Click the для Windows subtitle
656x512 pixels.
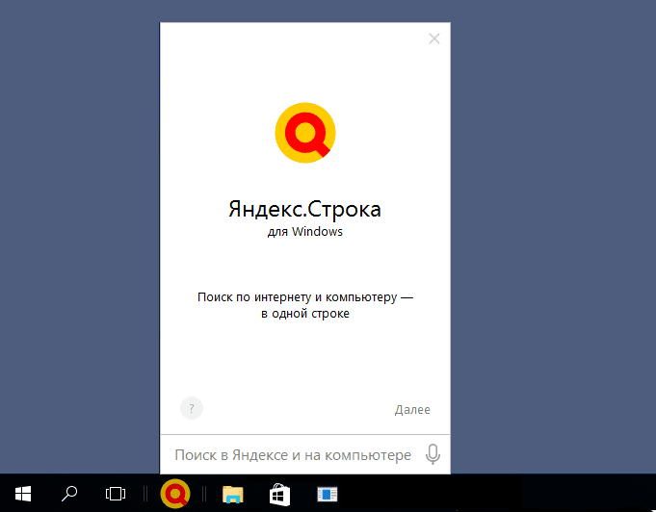coord(305,232)
